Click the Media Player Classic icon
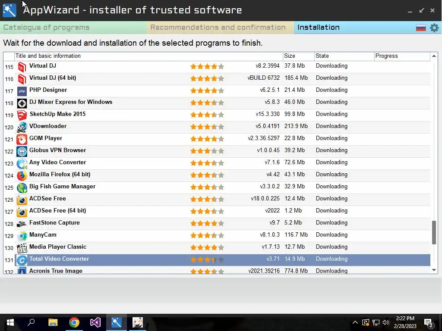This screenshot has height=331, width=442. pos(22,248)
